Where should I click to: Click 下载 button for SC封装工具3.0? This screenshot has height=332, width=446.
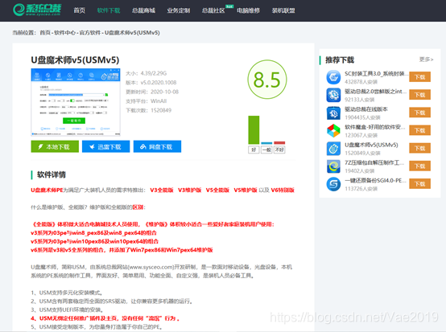(x=419, y=77)
